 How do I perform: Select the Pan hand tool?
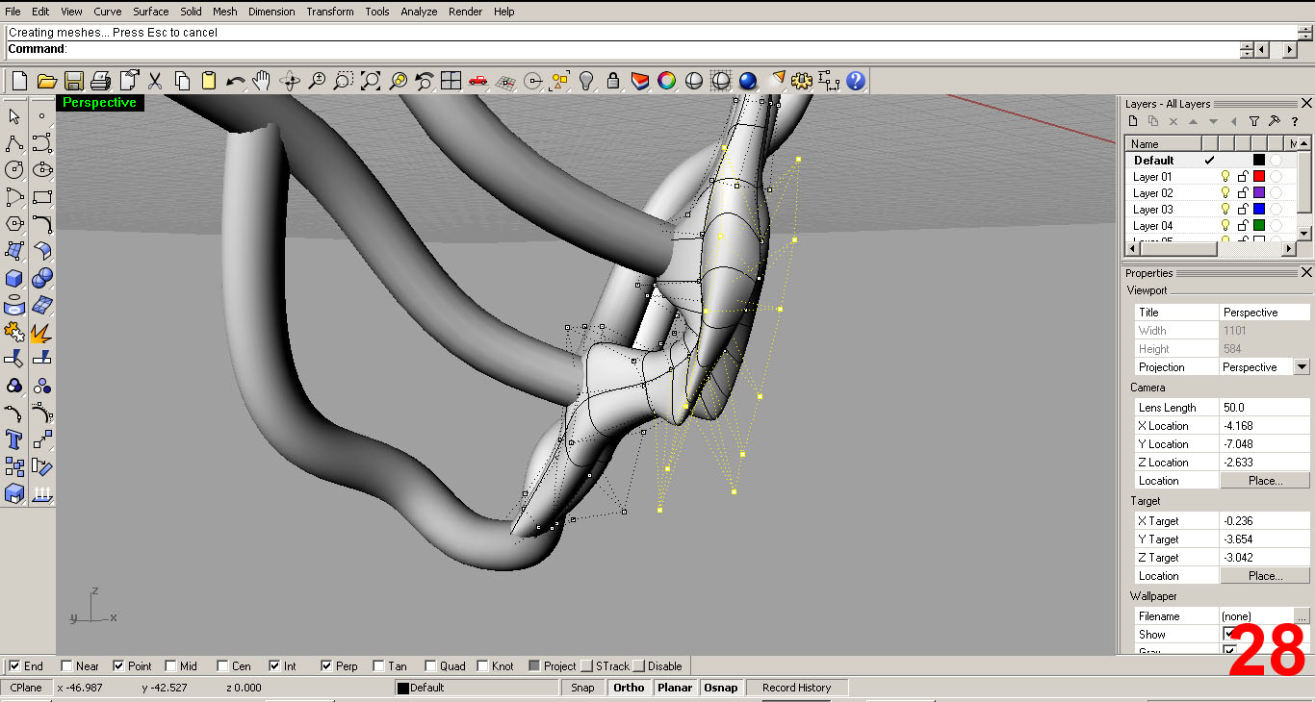tap(262, 81)
